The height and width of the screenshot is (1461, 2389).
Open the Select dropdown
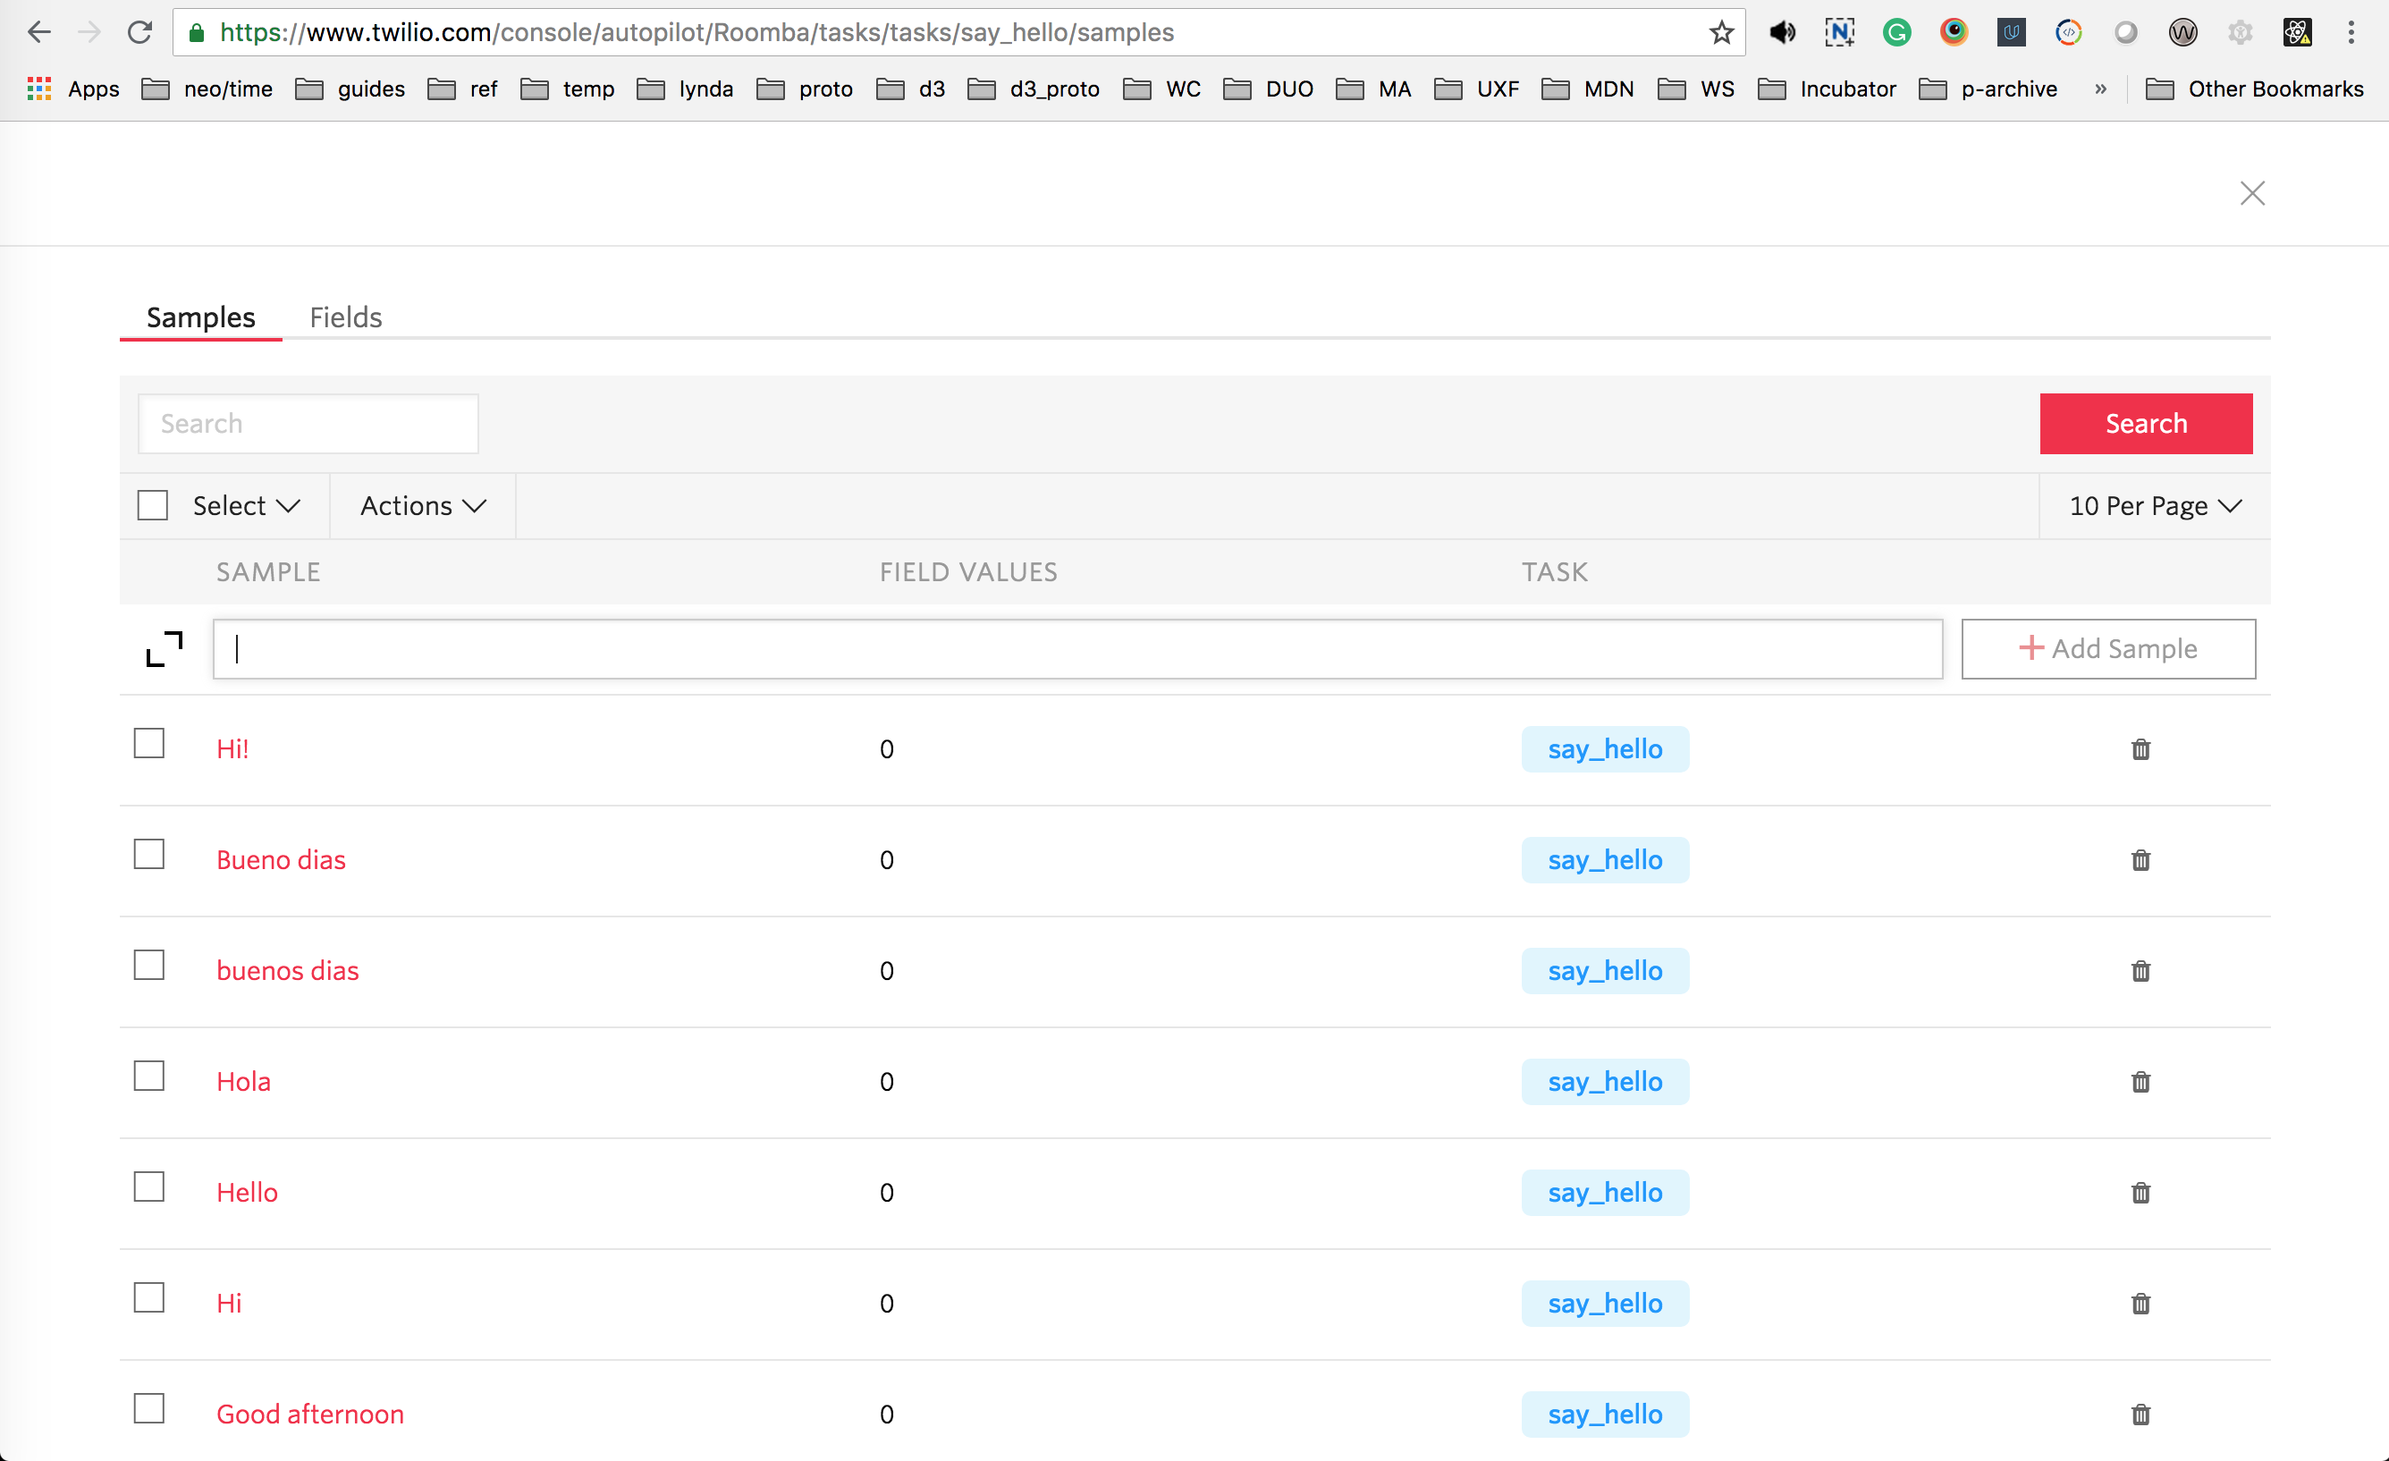pos(246,506)
